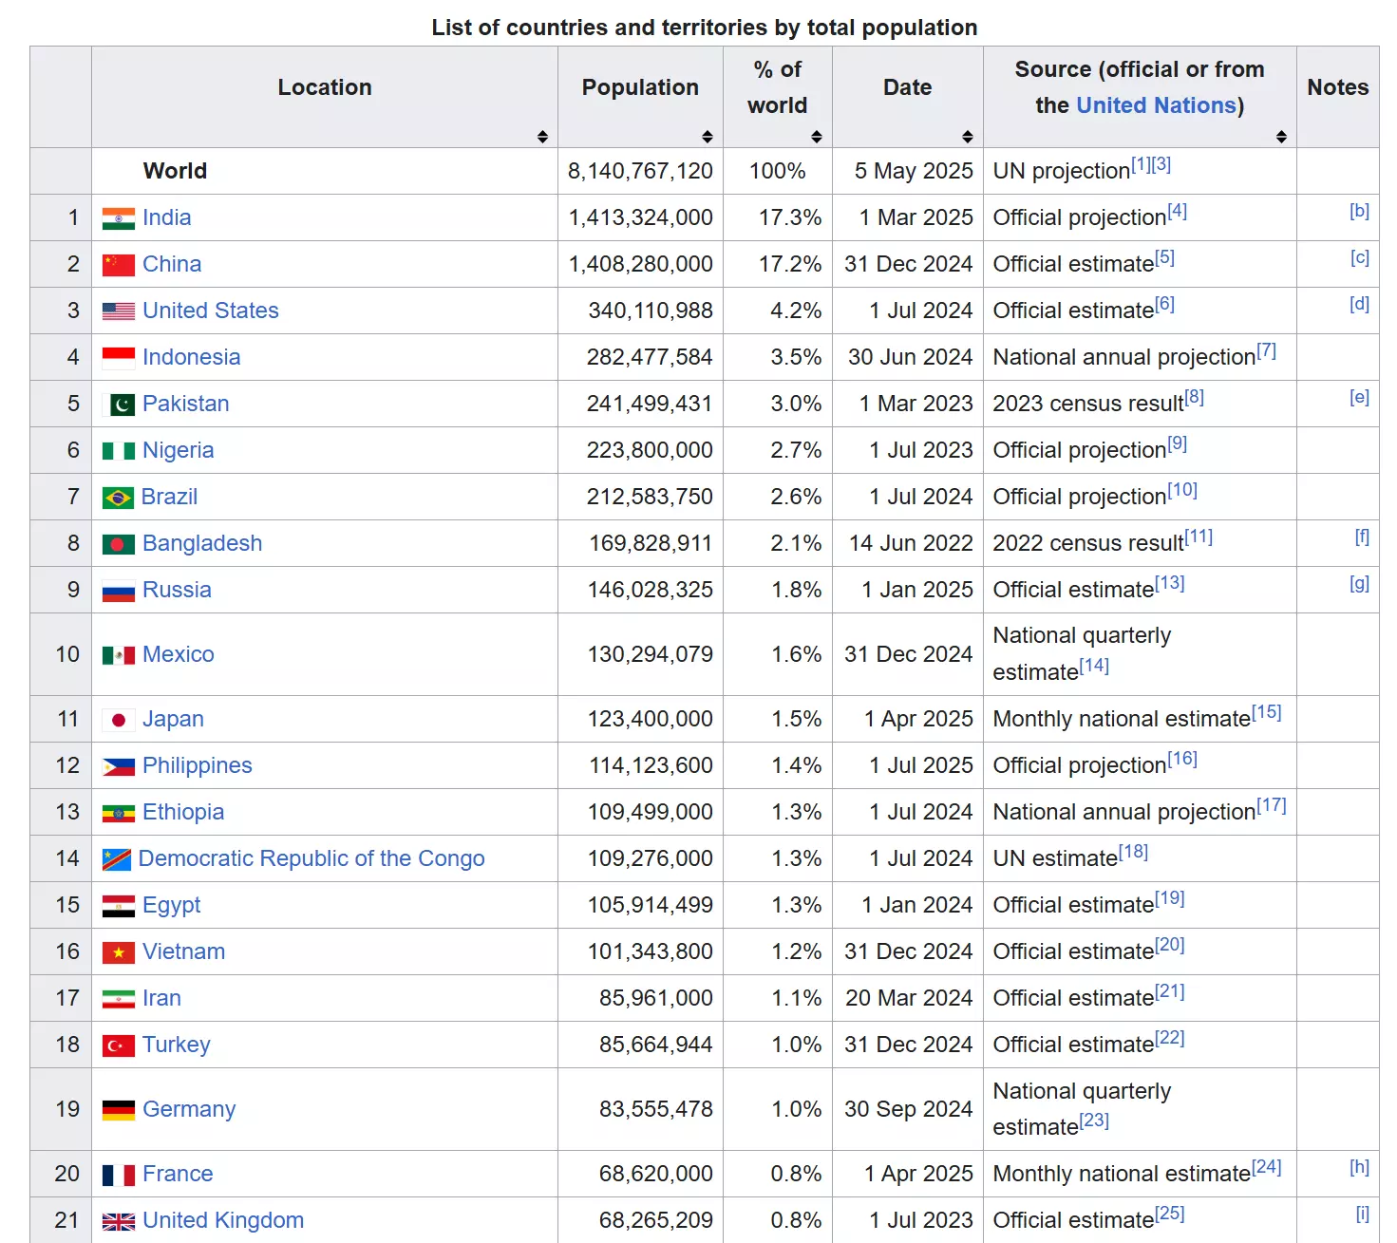Sort table by Source column arrows

tap(1281, 137)
